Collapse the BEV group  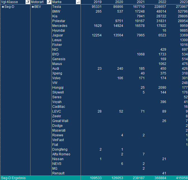[33, 7]
